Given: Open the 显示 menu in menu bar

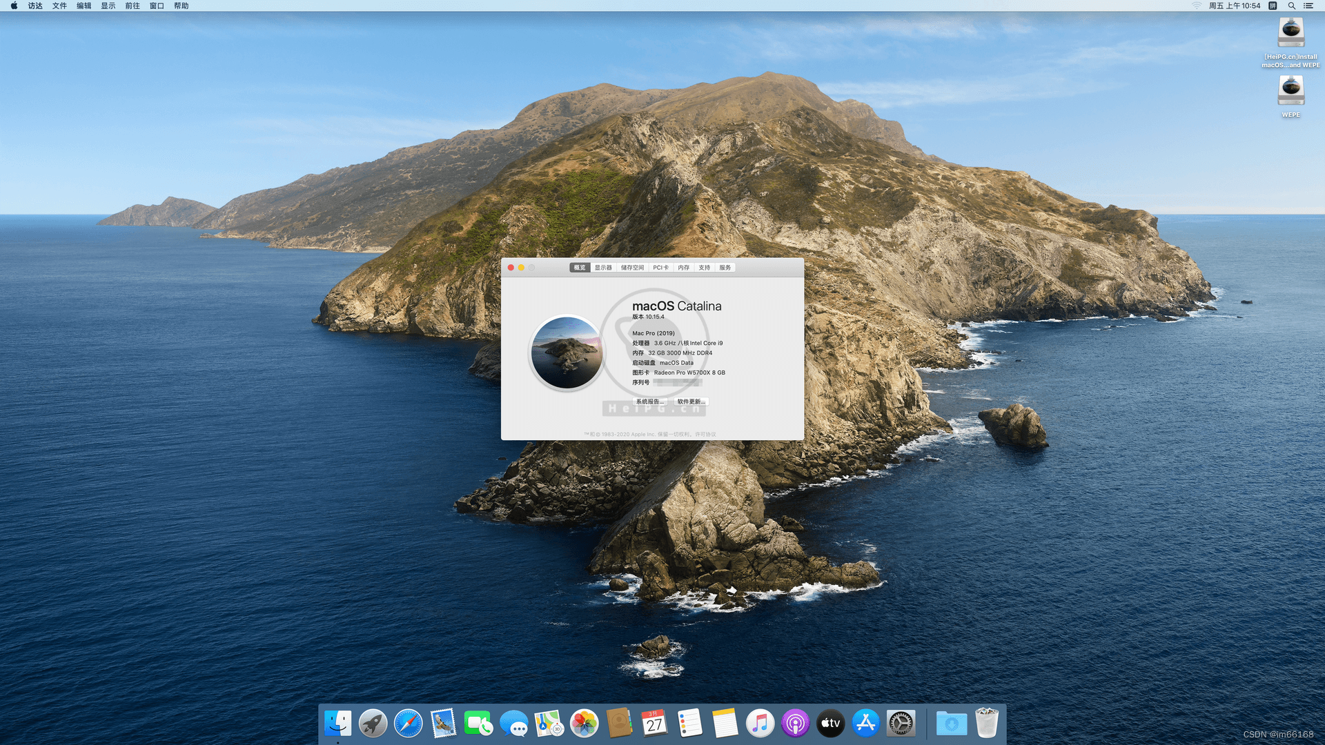Looking at the screenshot, I should pos(108,6).
